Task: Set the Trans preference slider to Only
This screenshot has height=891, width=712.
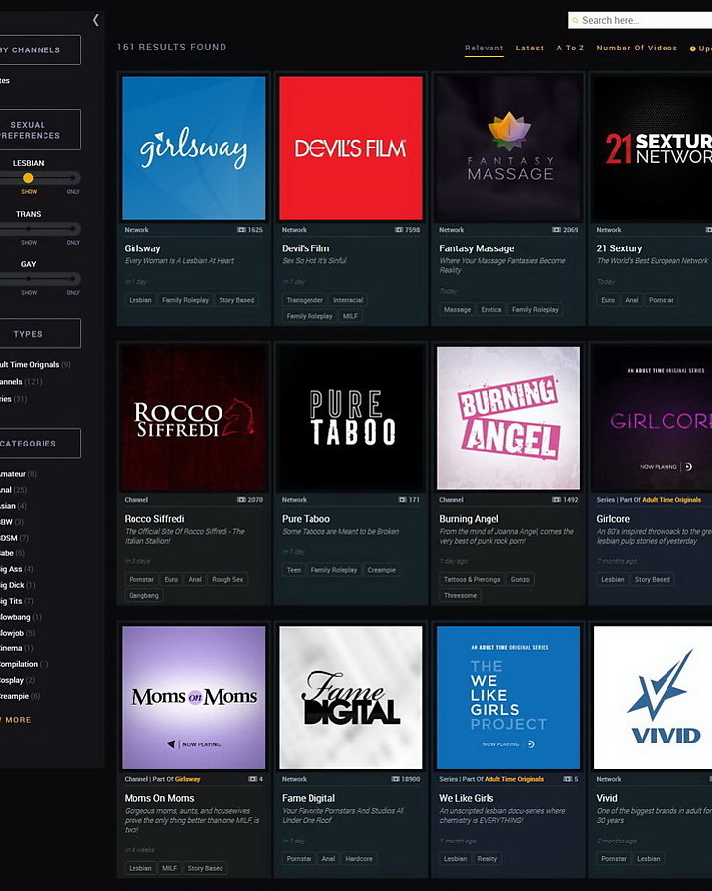Action: 73,229
